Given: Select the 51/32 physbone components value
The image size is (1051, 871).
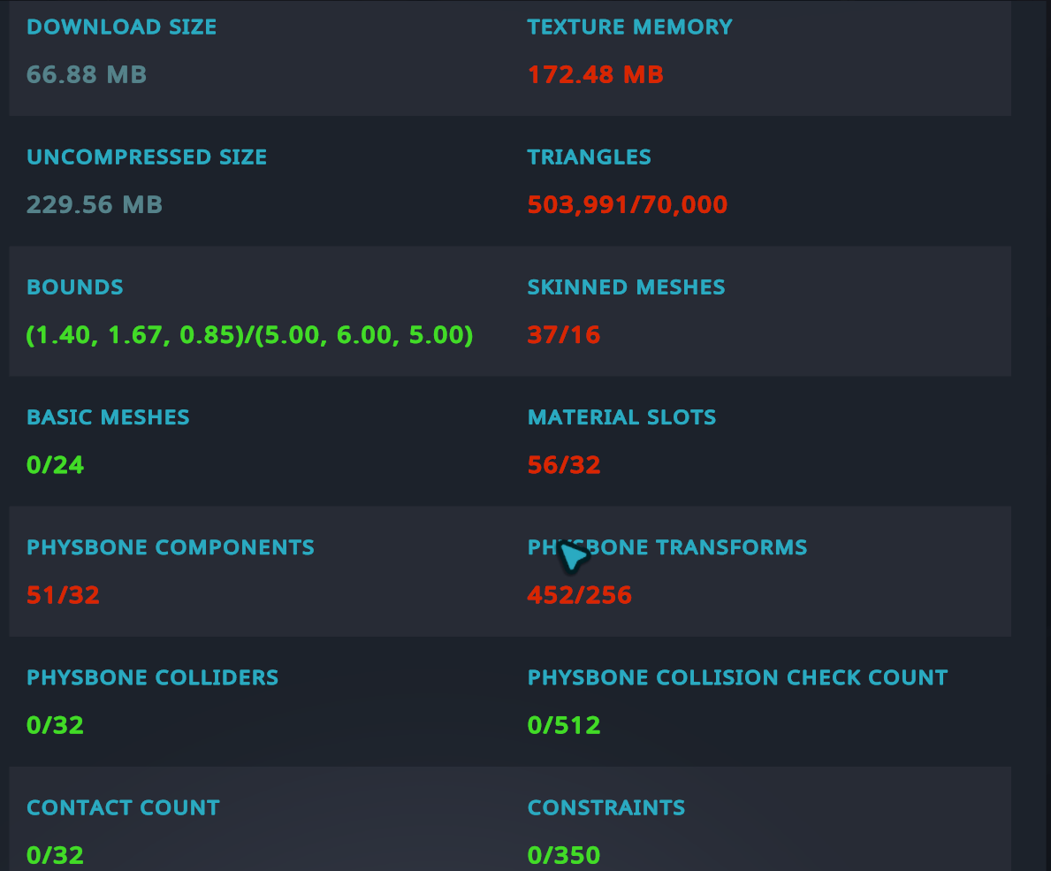Looking at the screenshot, I should pyautogui.click(x=63, y=595).
